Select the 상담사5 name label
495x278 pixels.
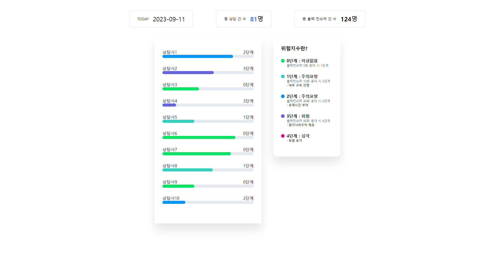[x=170, y=117]
